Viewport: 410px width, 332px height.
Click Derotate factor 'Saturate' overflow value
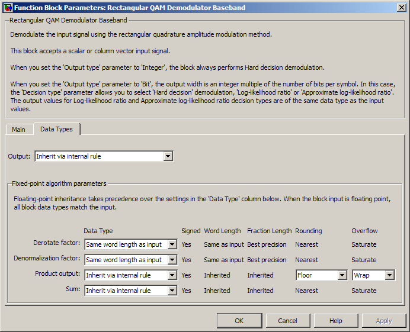[x=364, y=244]
